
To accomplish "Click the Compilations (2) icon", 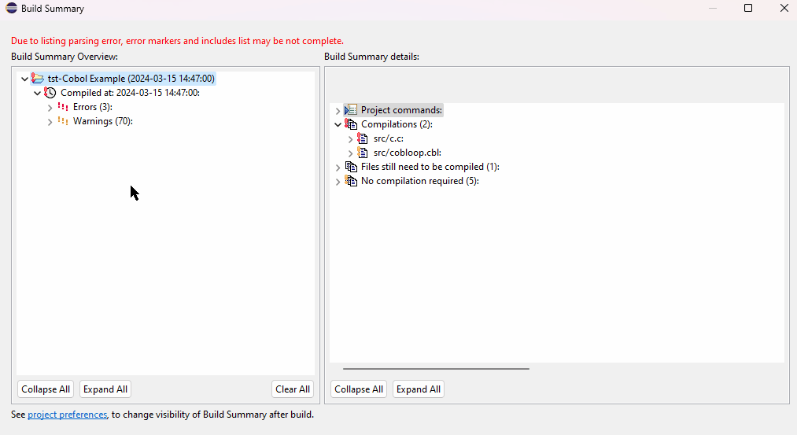I will [x=351, y=124].
